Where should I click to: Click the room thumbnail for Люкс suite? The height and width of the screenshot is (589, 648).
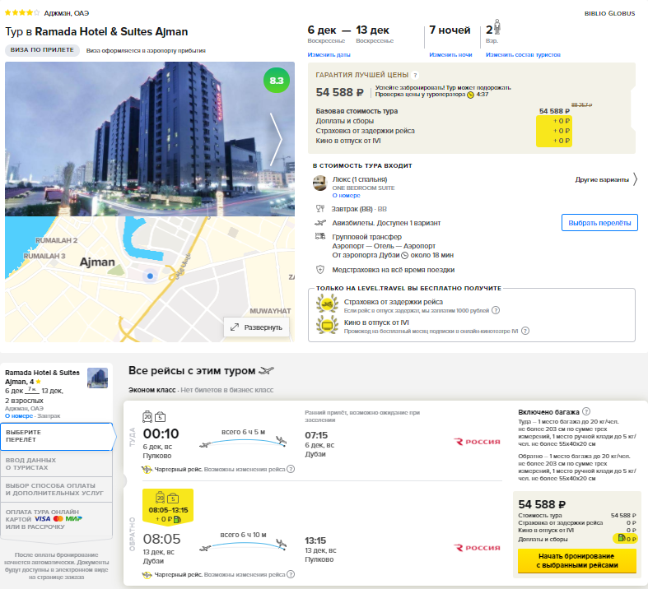click(x=319, y=183)
